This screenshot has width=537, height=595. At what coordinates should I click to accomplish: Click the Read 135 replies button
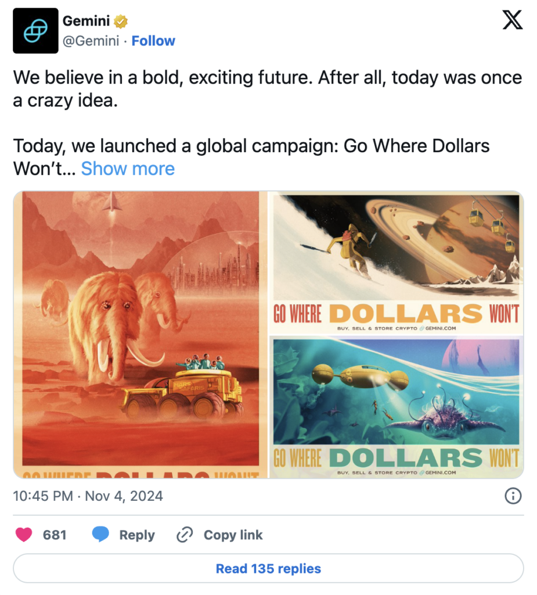[x=268, y=568]
